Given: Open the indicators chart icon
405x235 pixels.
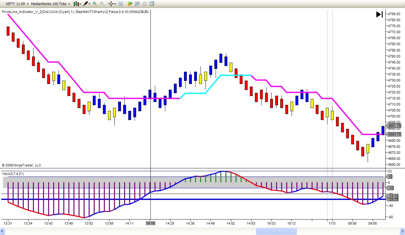Looking at the screenshot, I should pos(137,4).
